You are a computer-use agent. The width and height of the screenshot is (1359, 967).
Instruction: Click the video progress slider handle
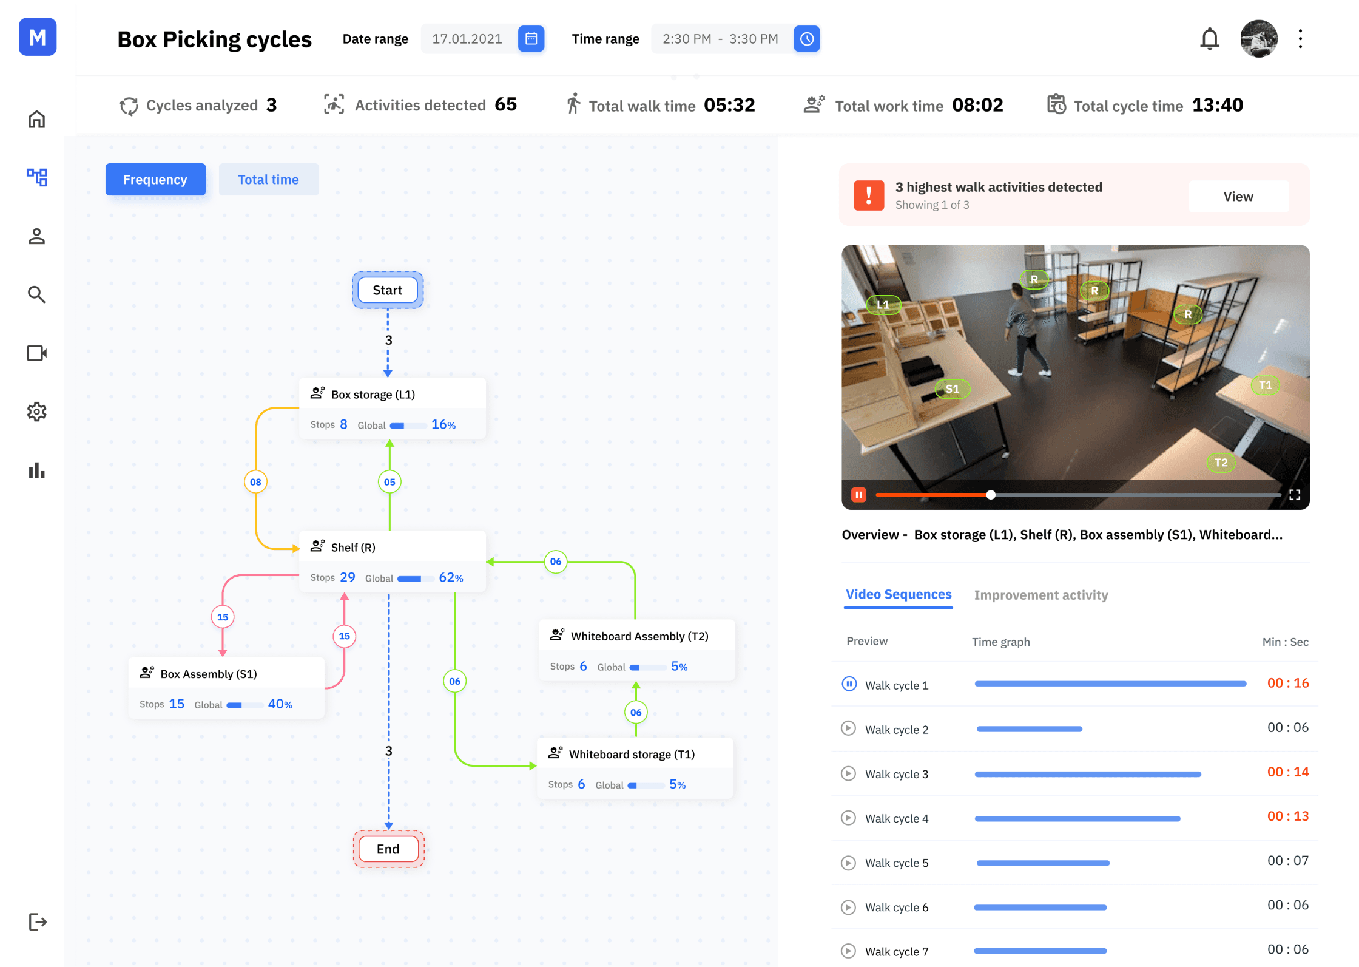point(991,495)
